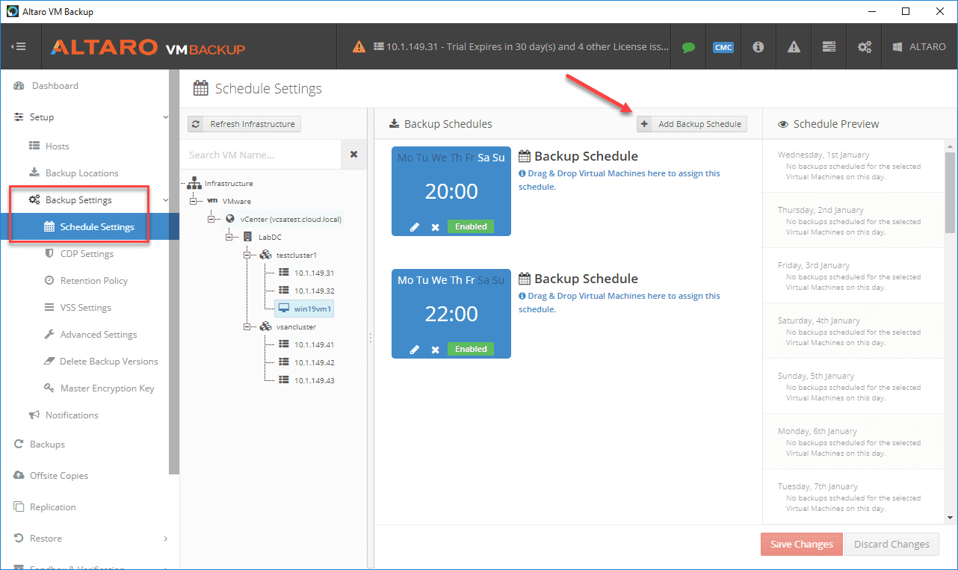The width and height of the screenshot is (958, 570).
Task: Delete the 20:00 backup schedule
Action: pos(435,227)
